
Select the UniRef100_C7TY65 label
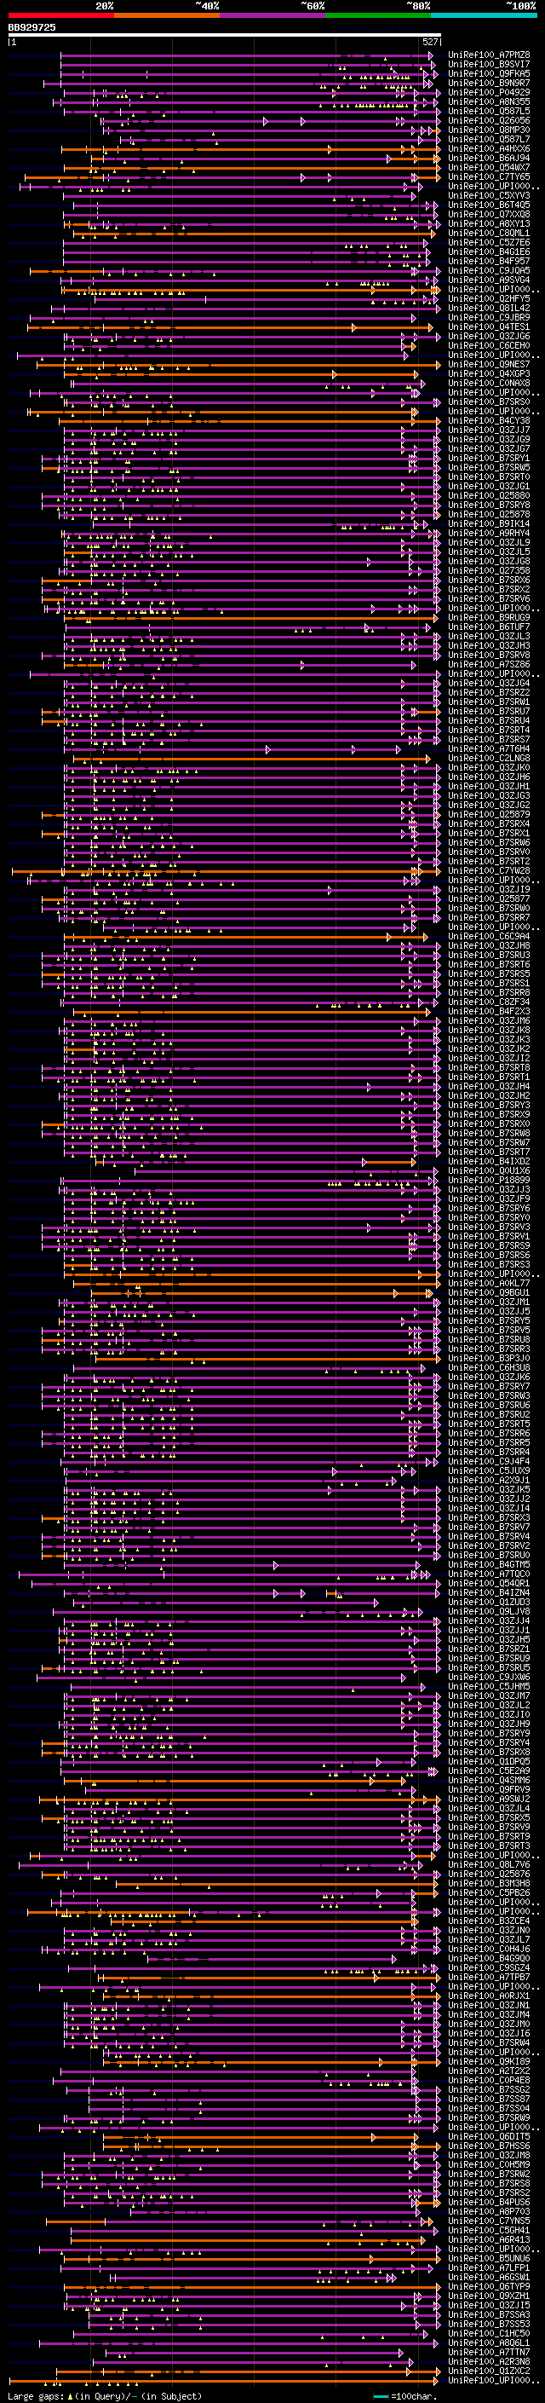[x=489, y=177]
